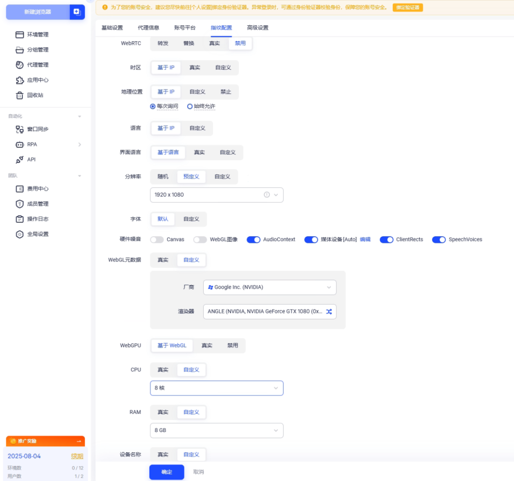514x481 pixels.
Task: Disable the SpeechVoices toggle switch
Action: click(439, 240)
